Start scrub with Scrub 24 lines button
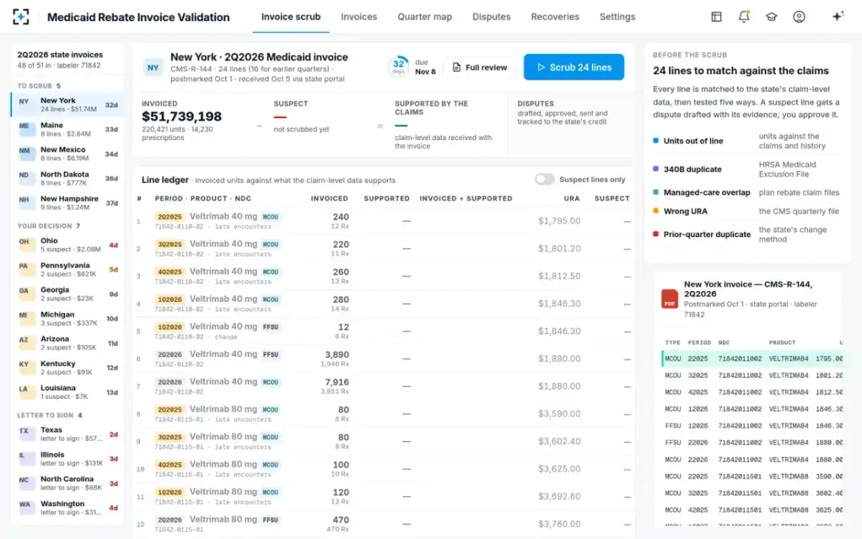Viewport: 862px width, 539px height. click(574, 67)
